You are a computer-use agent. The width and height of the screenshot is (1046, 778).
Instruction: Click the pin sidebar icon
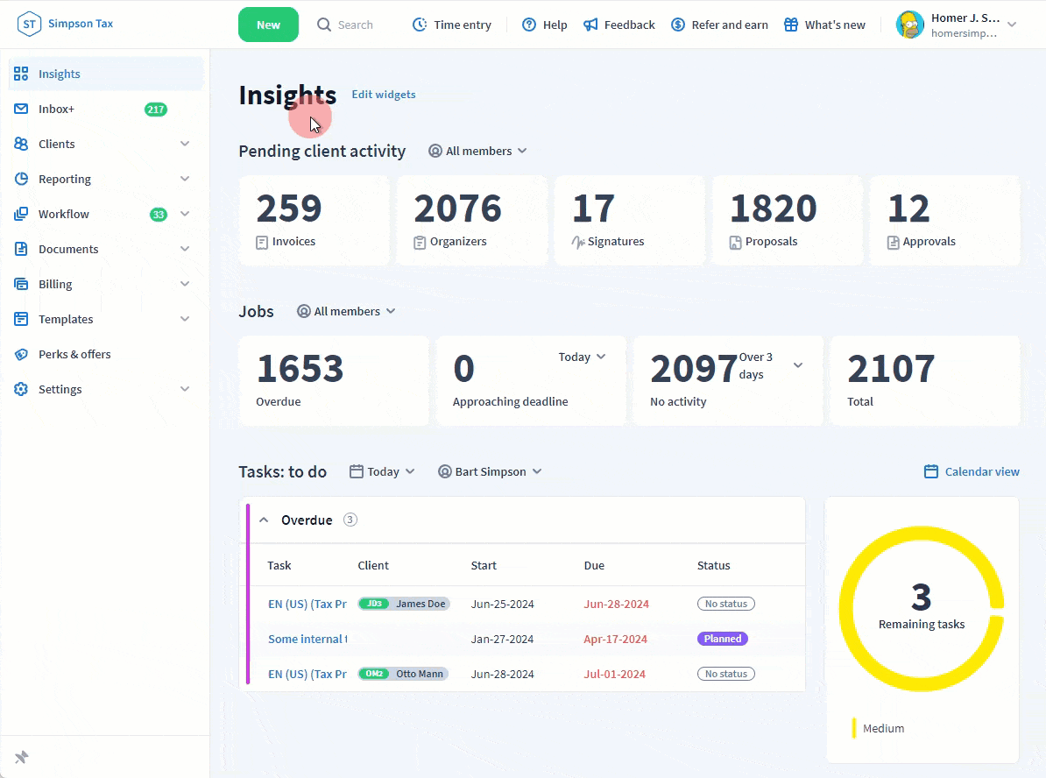22,757
